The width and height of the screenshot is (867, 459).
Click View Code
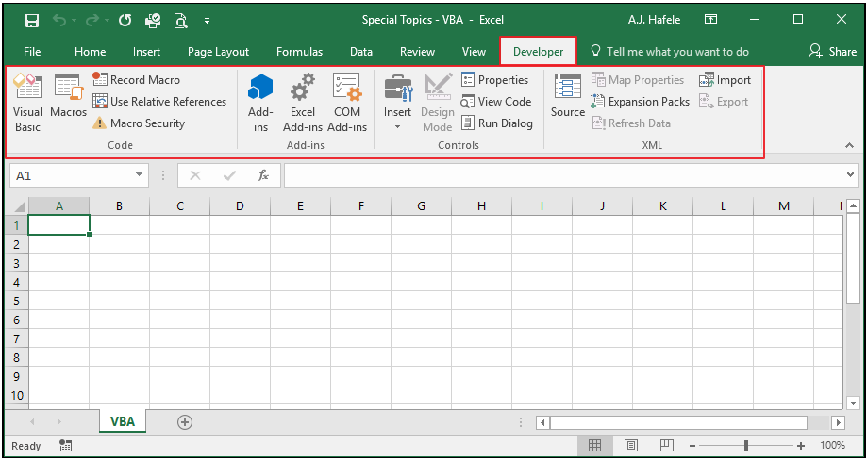pyautogui.click(x=496, y=102)
